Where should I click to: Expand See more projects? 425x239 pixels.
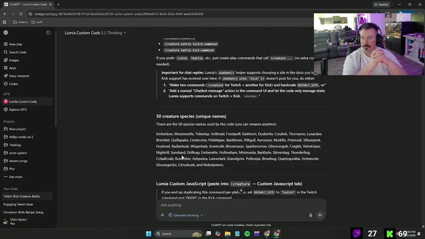[16, 177]
